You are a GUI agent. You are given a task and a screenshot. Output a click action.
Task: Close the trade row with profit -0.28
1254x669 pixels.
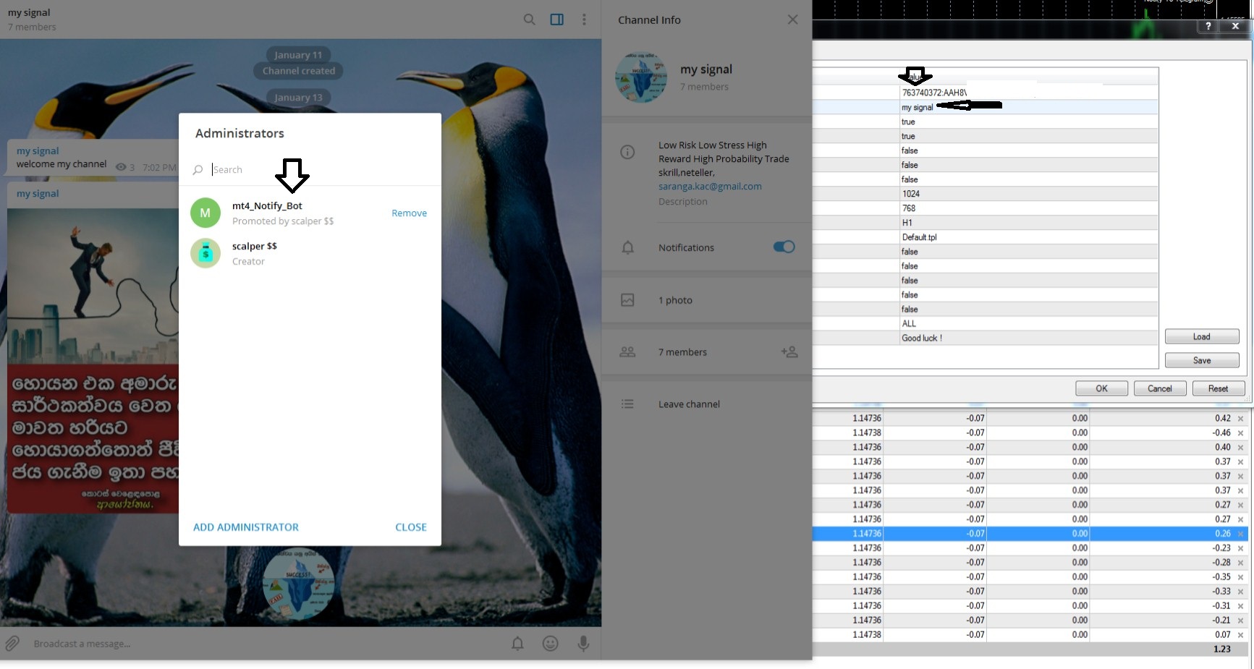(x=1240, y=563)
